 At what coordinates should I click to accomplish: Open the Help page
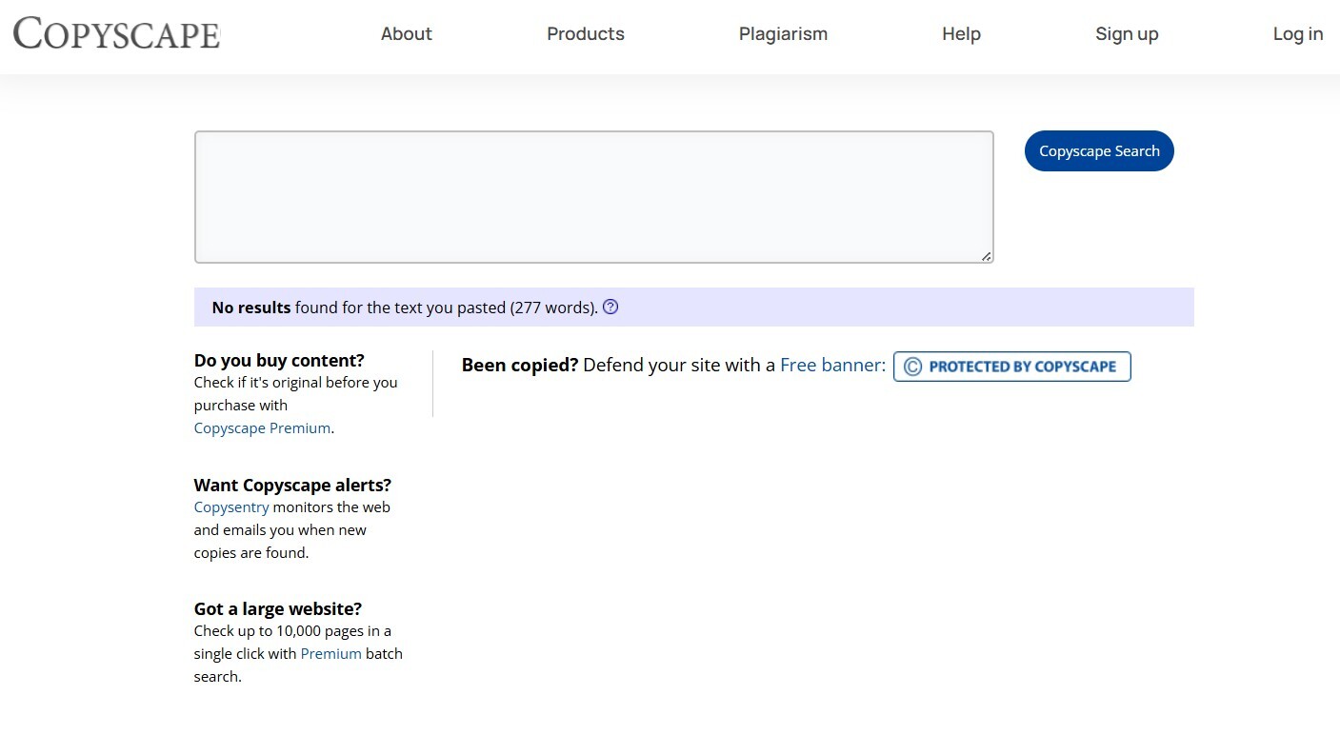coord(961,34)
